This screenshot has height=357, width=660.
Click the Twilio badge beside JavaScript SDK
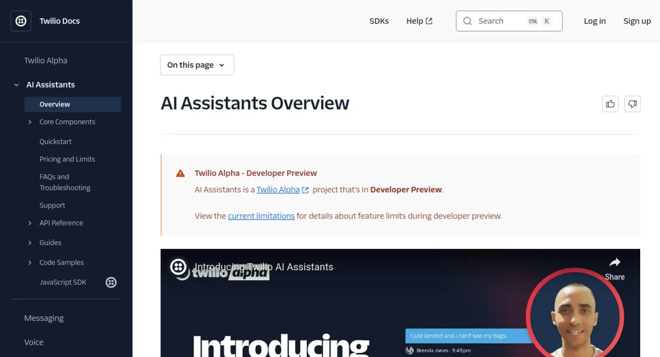coord(111,282)
